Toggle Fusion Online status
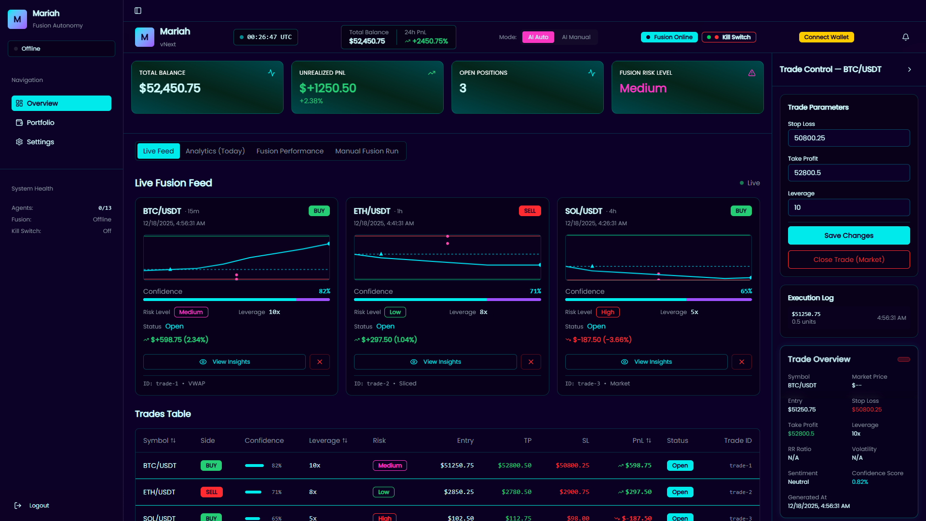The width and height of the screenshot is (926, 521). point(669,37)
